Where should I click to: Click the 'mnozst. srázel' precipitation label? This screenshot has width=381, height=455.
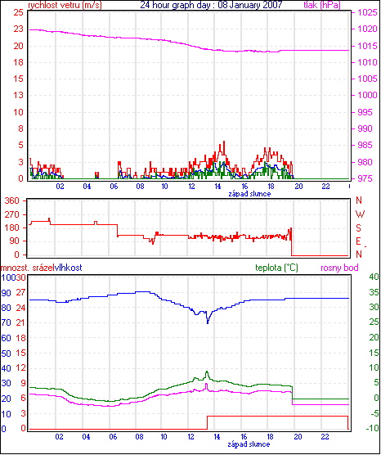click(x=28, y=268)
